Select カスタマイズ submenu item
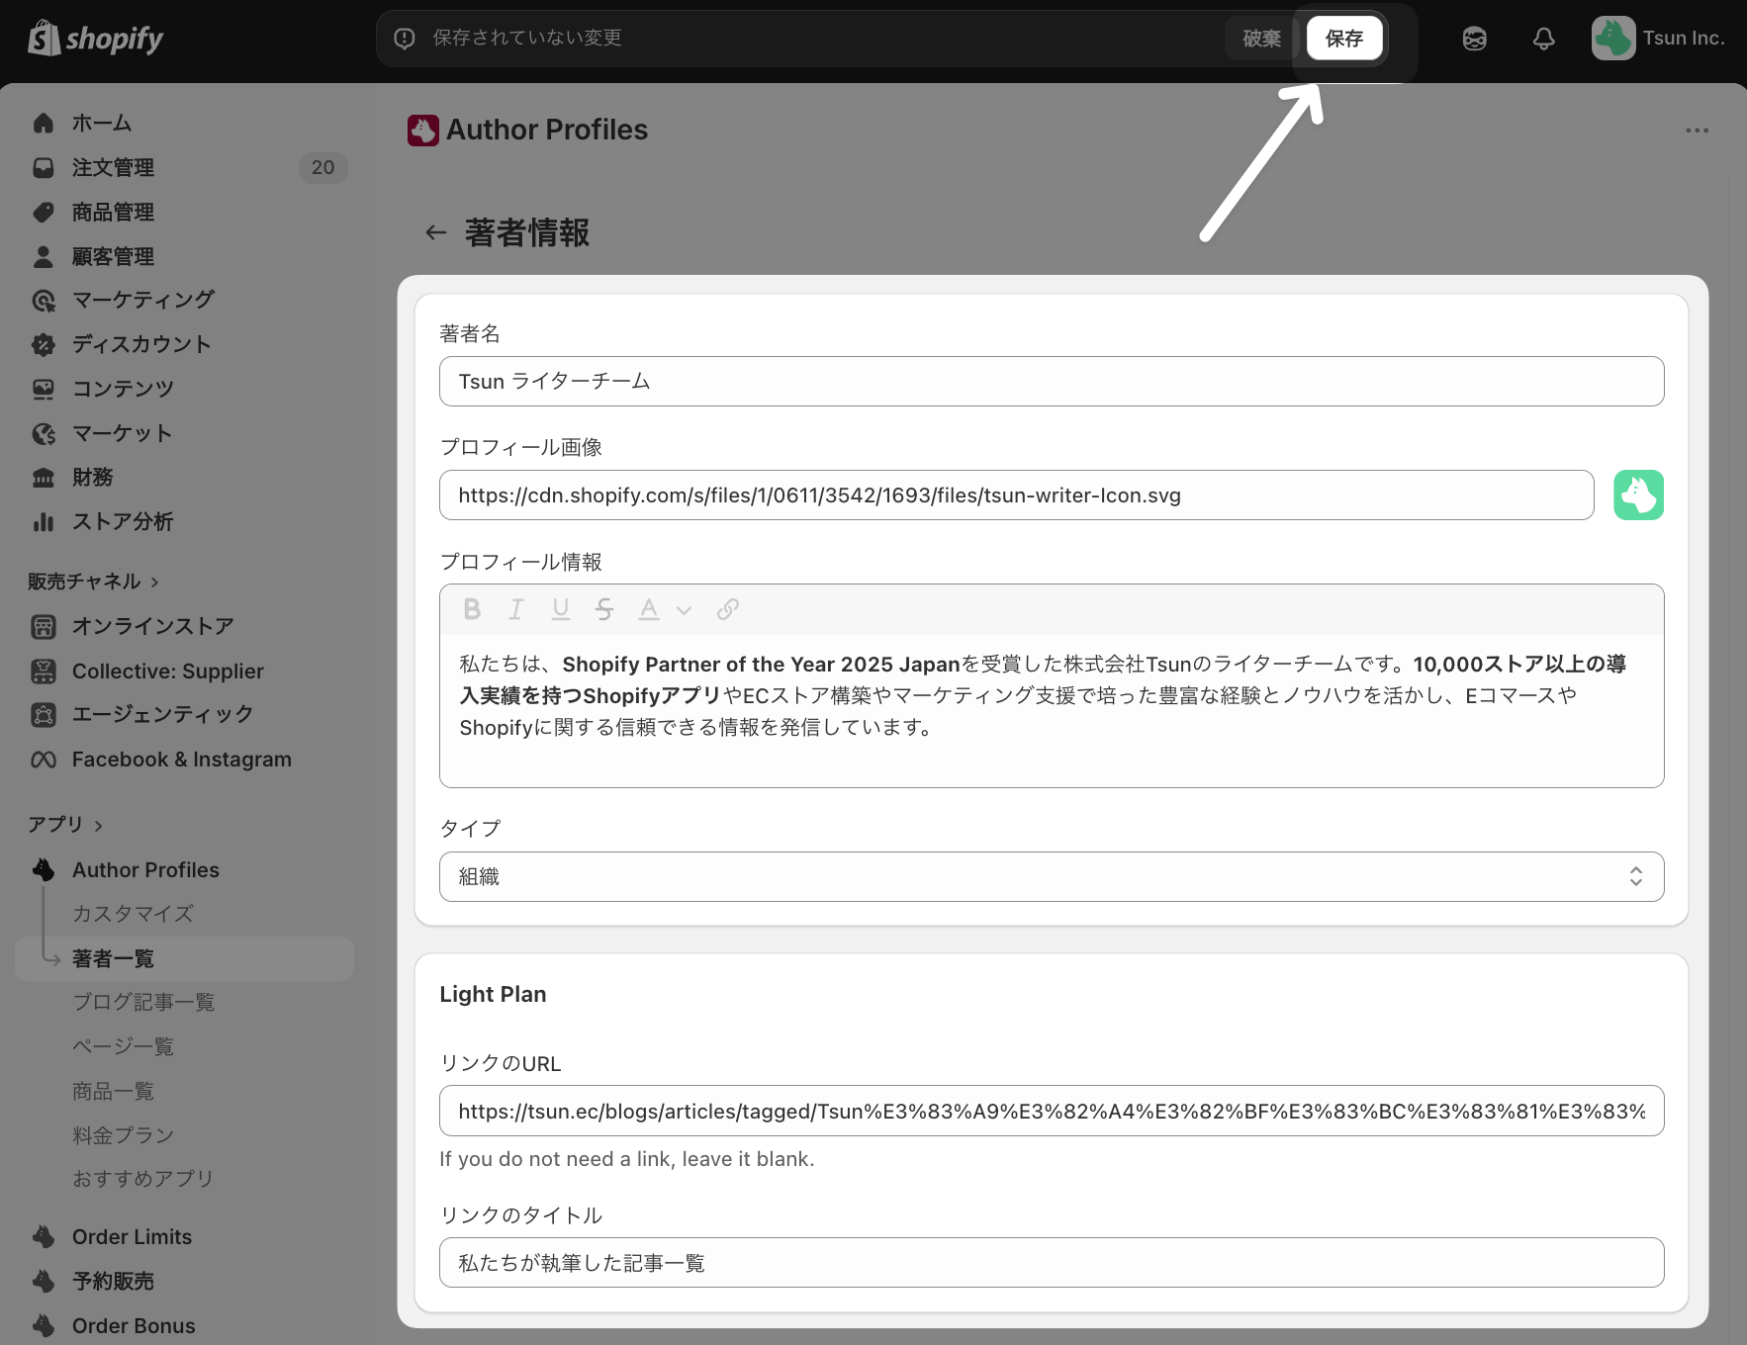The height and width of the screenshot is (1345, 1747). pyautogui.click(x=133, y=914)
